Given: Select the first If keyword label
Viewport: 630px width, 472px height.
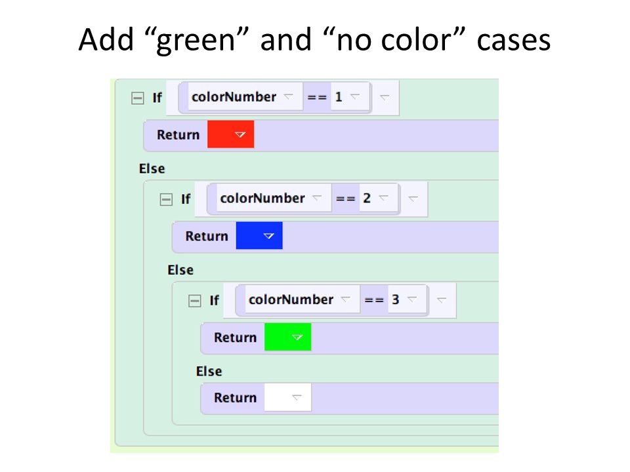Looking at the screenshot, I should (x=157, y=98).
